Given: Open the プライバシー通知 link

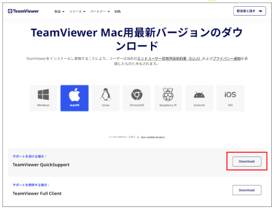Looking at the screenshot, I should click(x=226, y=59).
